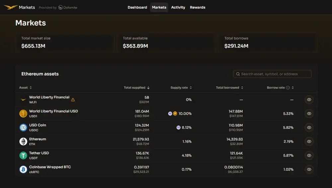Image resolution: width=332 pixels, height=188 pixels.
Task: Click the USDC coin icon
Action: pos(23,127)
